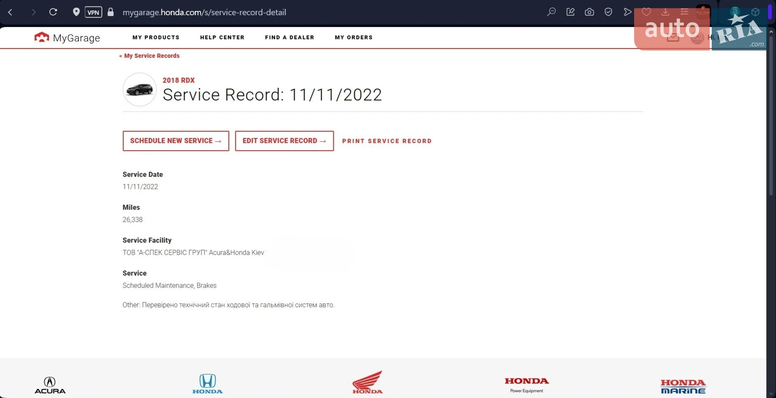Image resolution: width=776 pixels, height=398 pixels.
Task: Click the mygarage.honda.com URL address field
Action: click(x=205, y=12)
